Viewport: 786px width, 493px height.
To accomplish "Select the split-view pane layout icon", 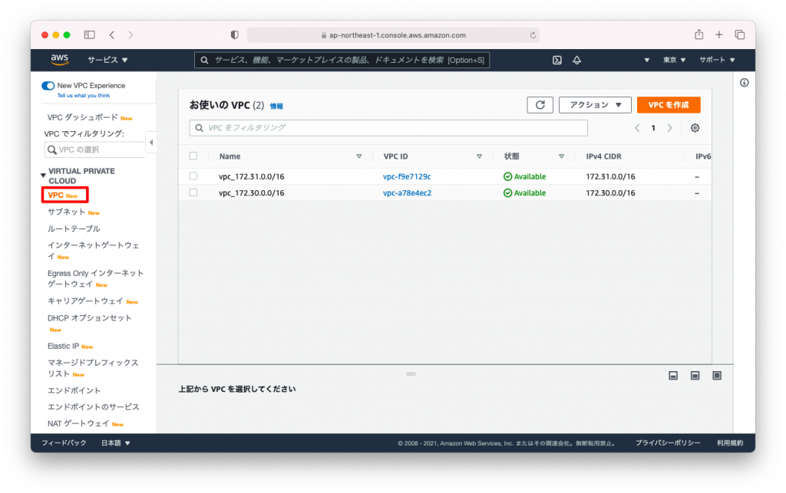I will tap(695, 375).
